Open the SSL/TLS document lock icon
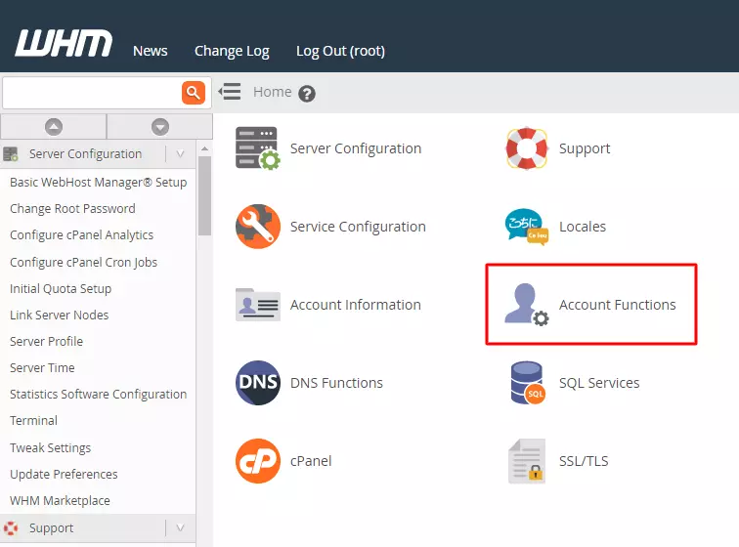 pos(527,461)
